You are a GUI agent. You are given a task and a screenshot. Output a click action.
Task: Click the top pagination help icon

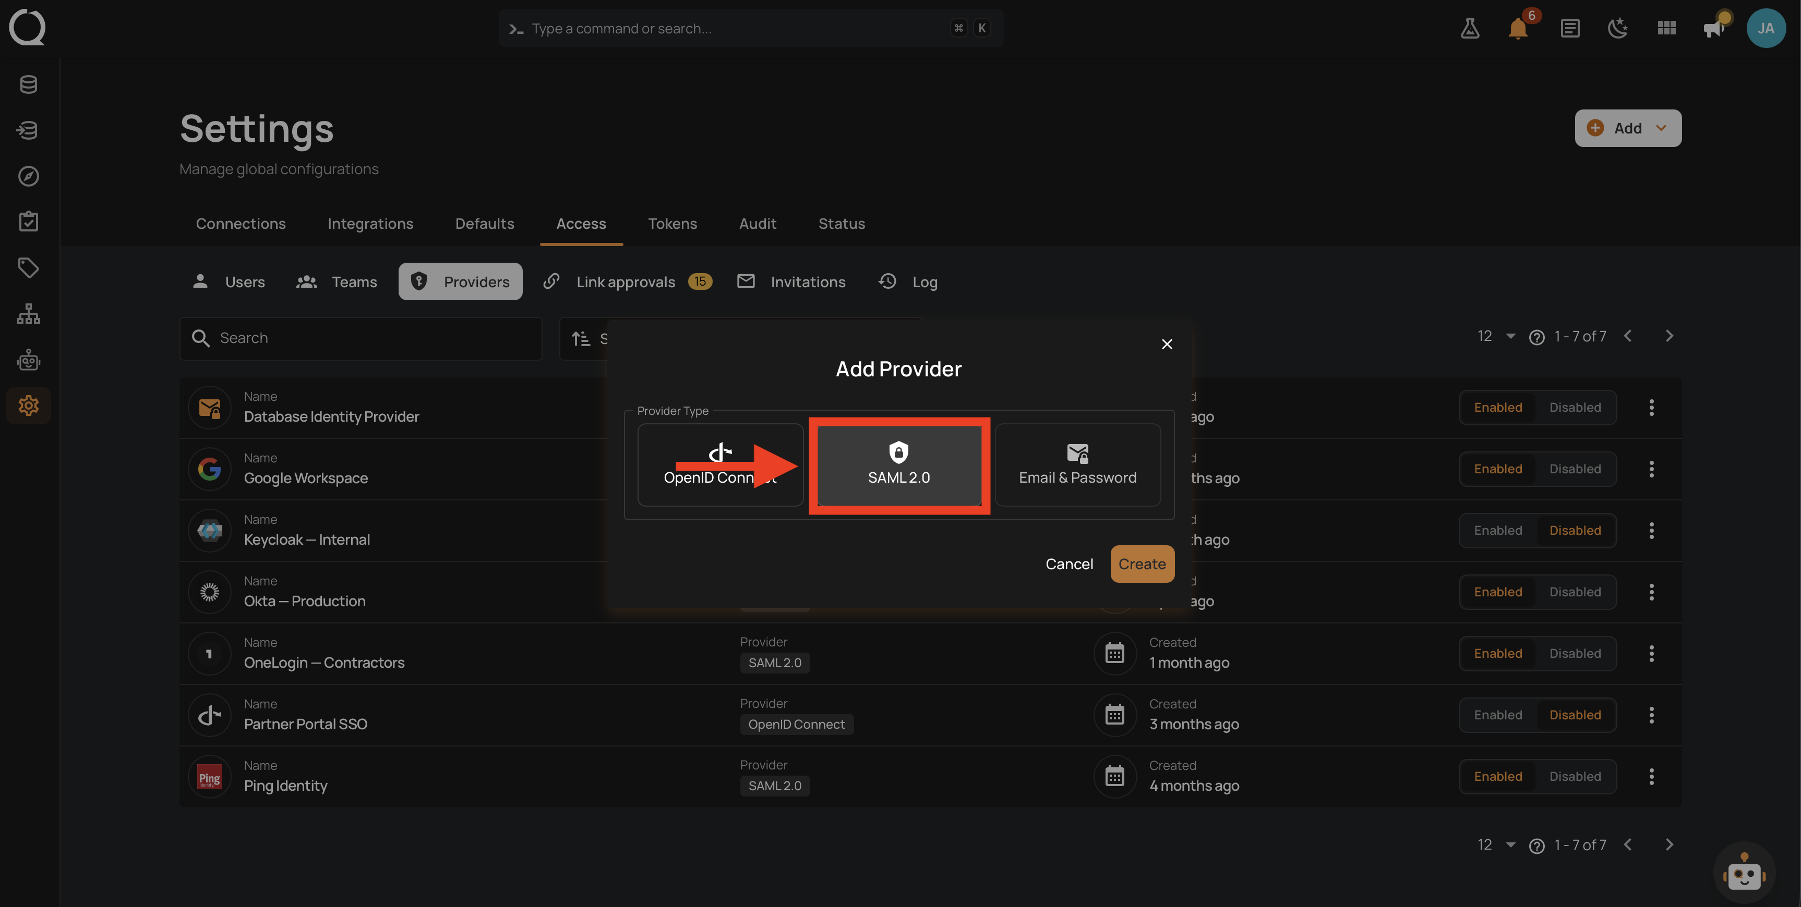pos(1536,337)
